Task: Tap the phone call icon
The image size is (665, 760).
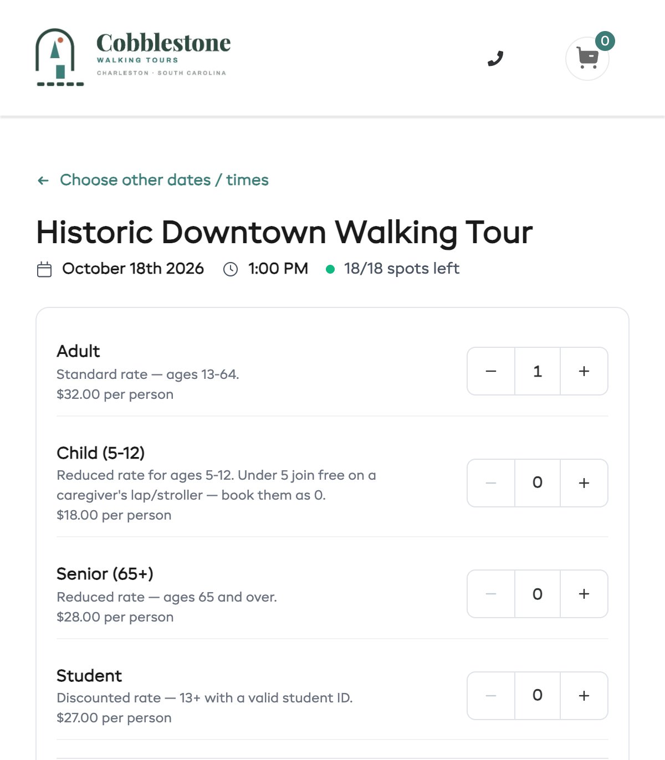Action: click(x=495, y=58)
